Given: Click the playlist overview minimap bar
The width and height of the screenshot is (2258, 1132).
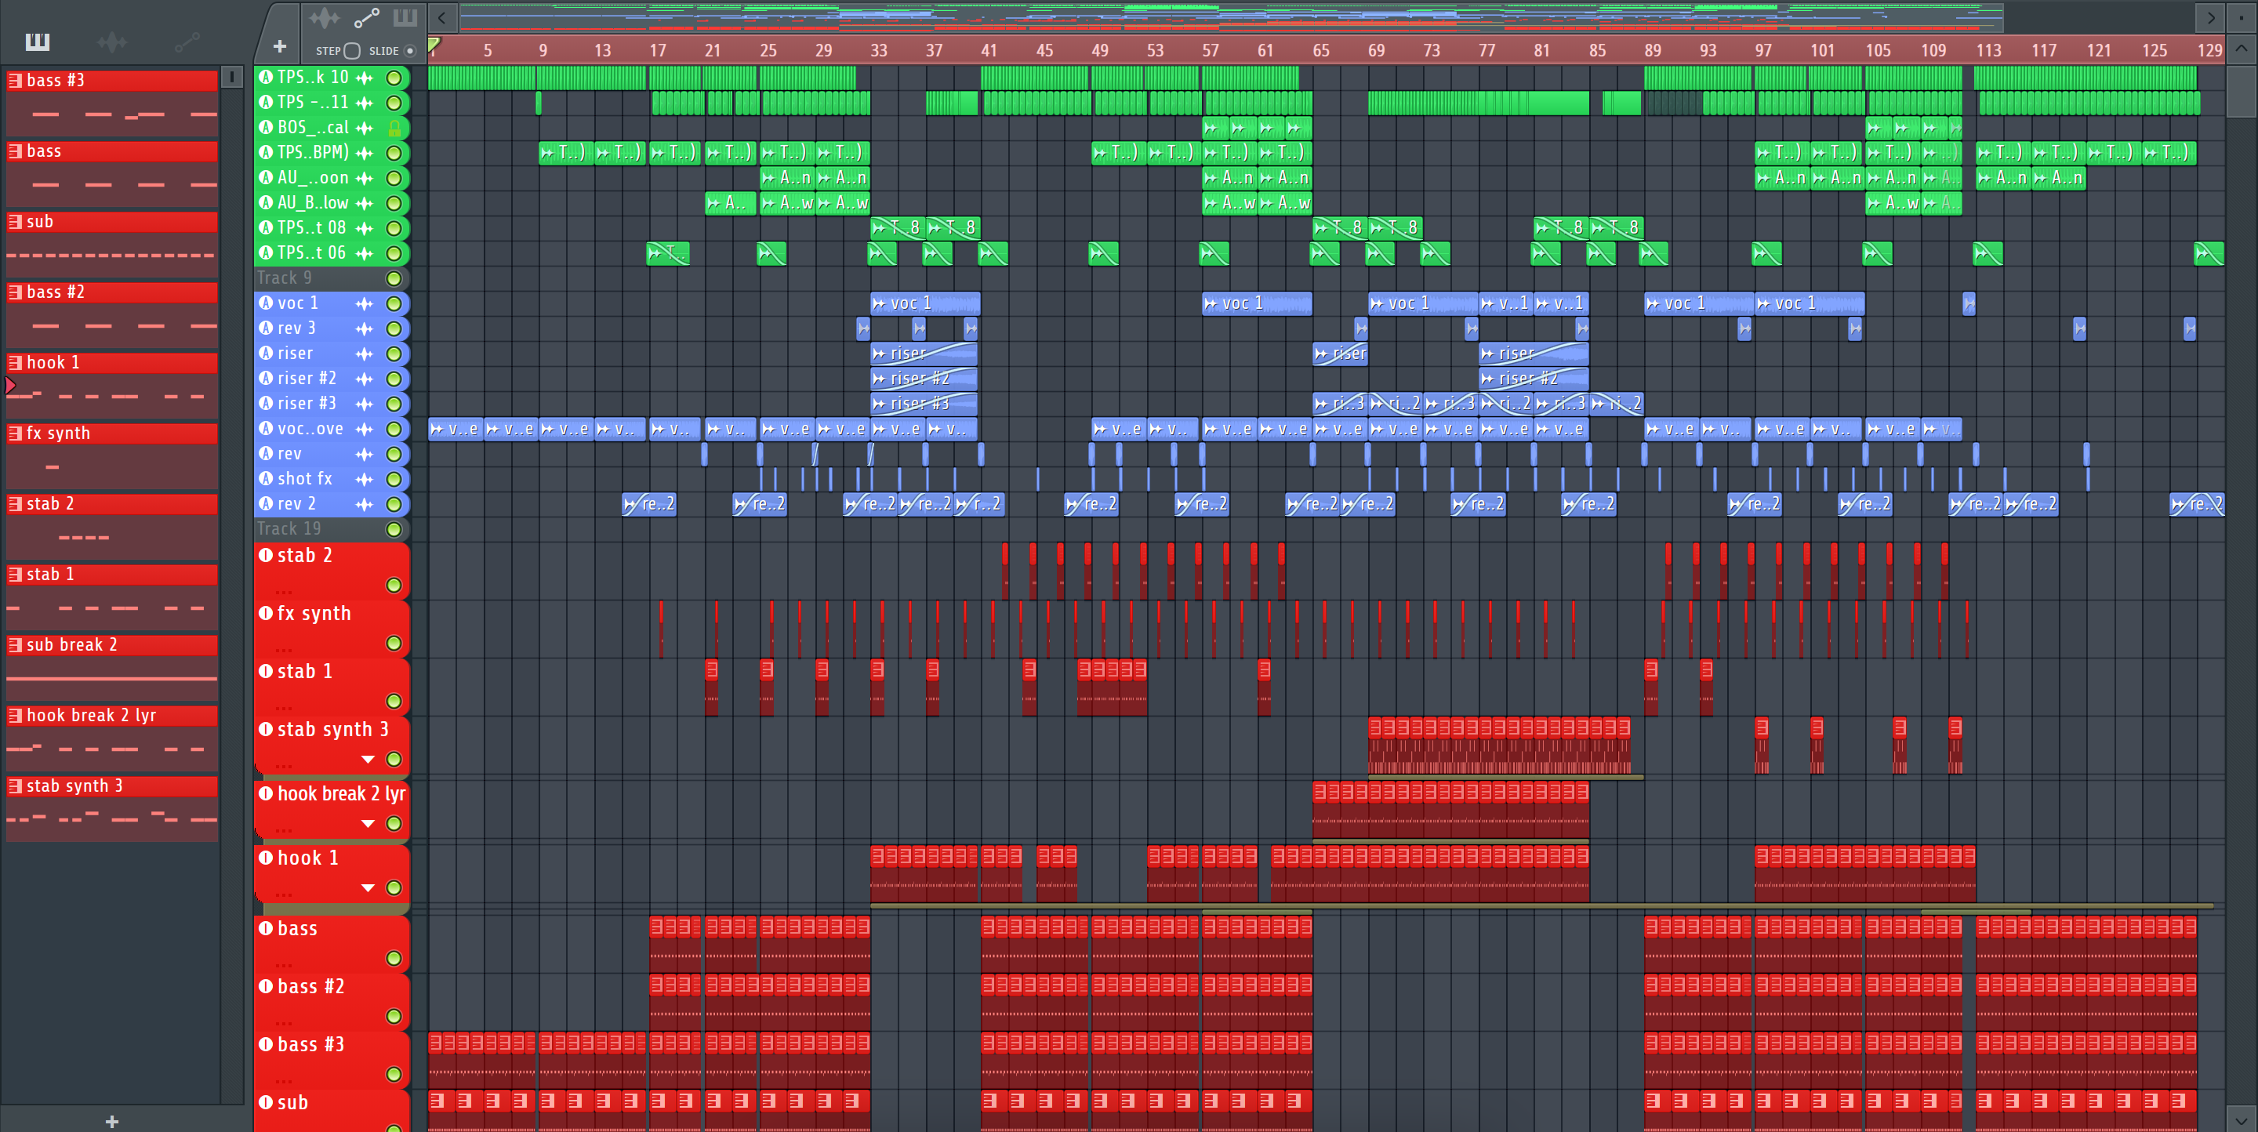Looking at the screenshot, I should click(1232, 16).
